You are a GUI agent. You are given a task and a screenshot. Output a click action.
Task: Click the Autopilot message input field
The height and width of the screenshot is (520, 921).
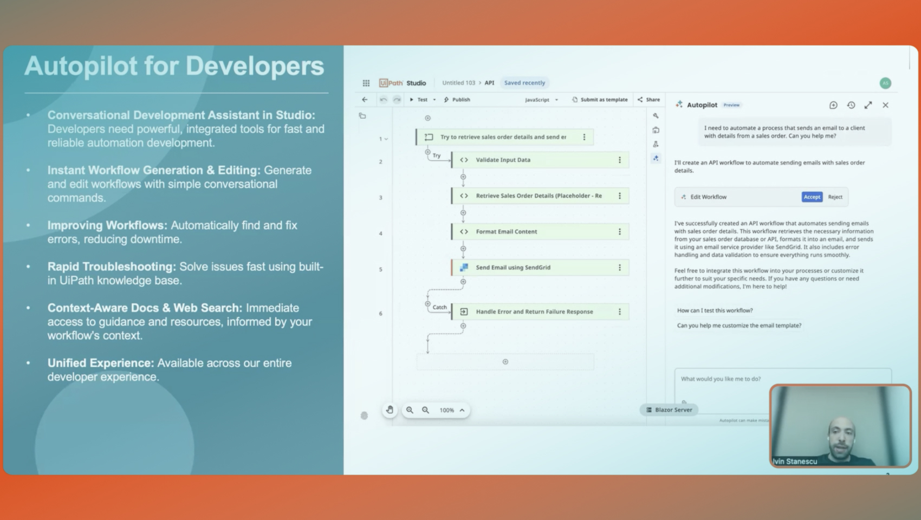click(x=783, y=391)
